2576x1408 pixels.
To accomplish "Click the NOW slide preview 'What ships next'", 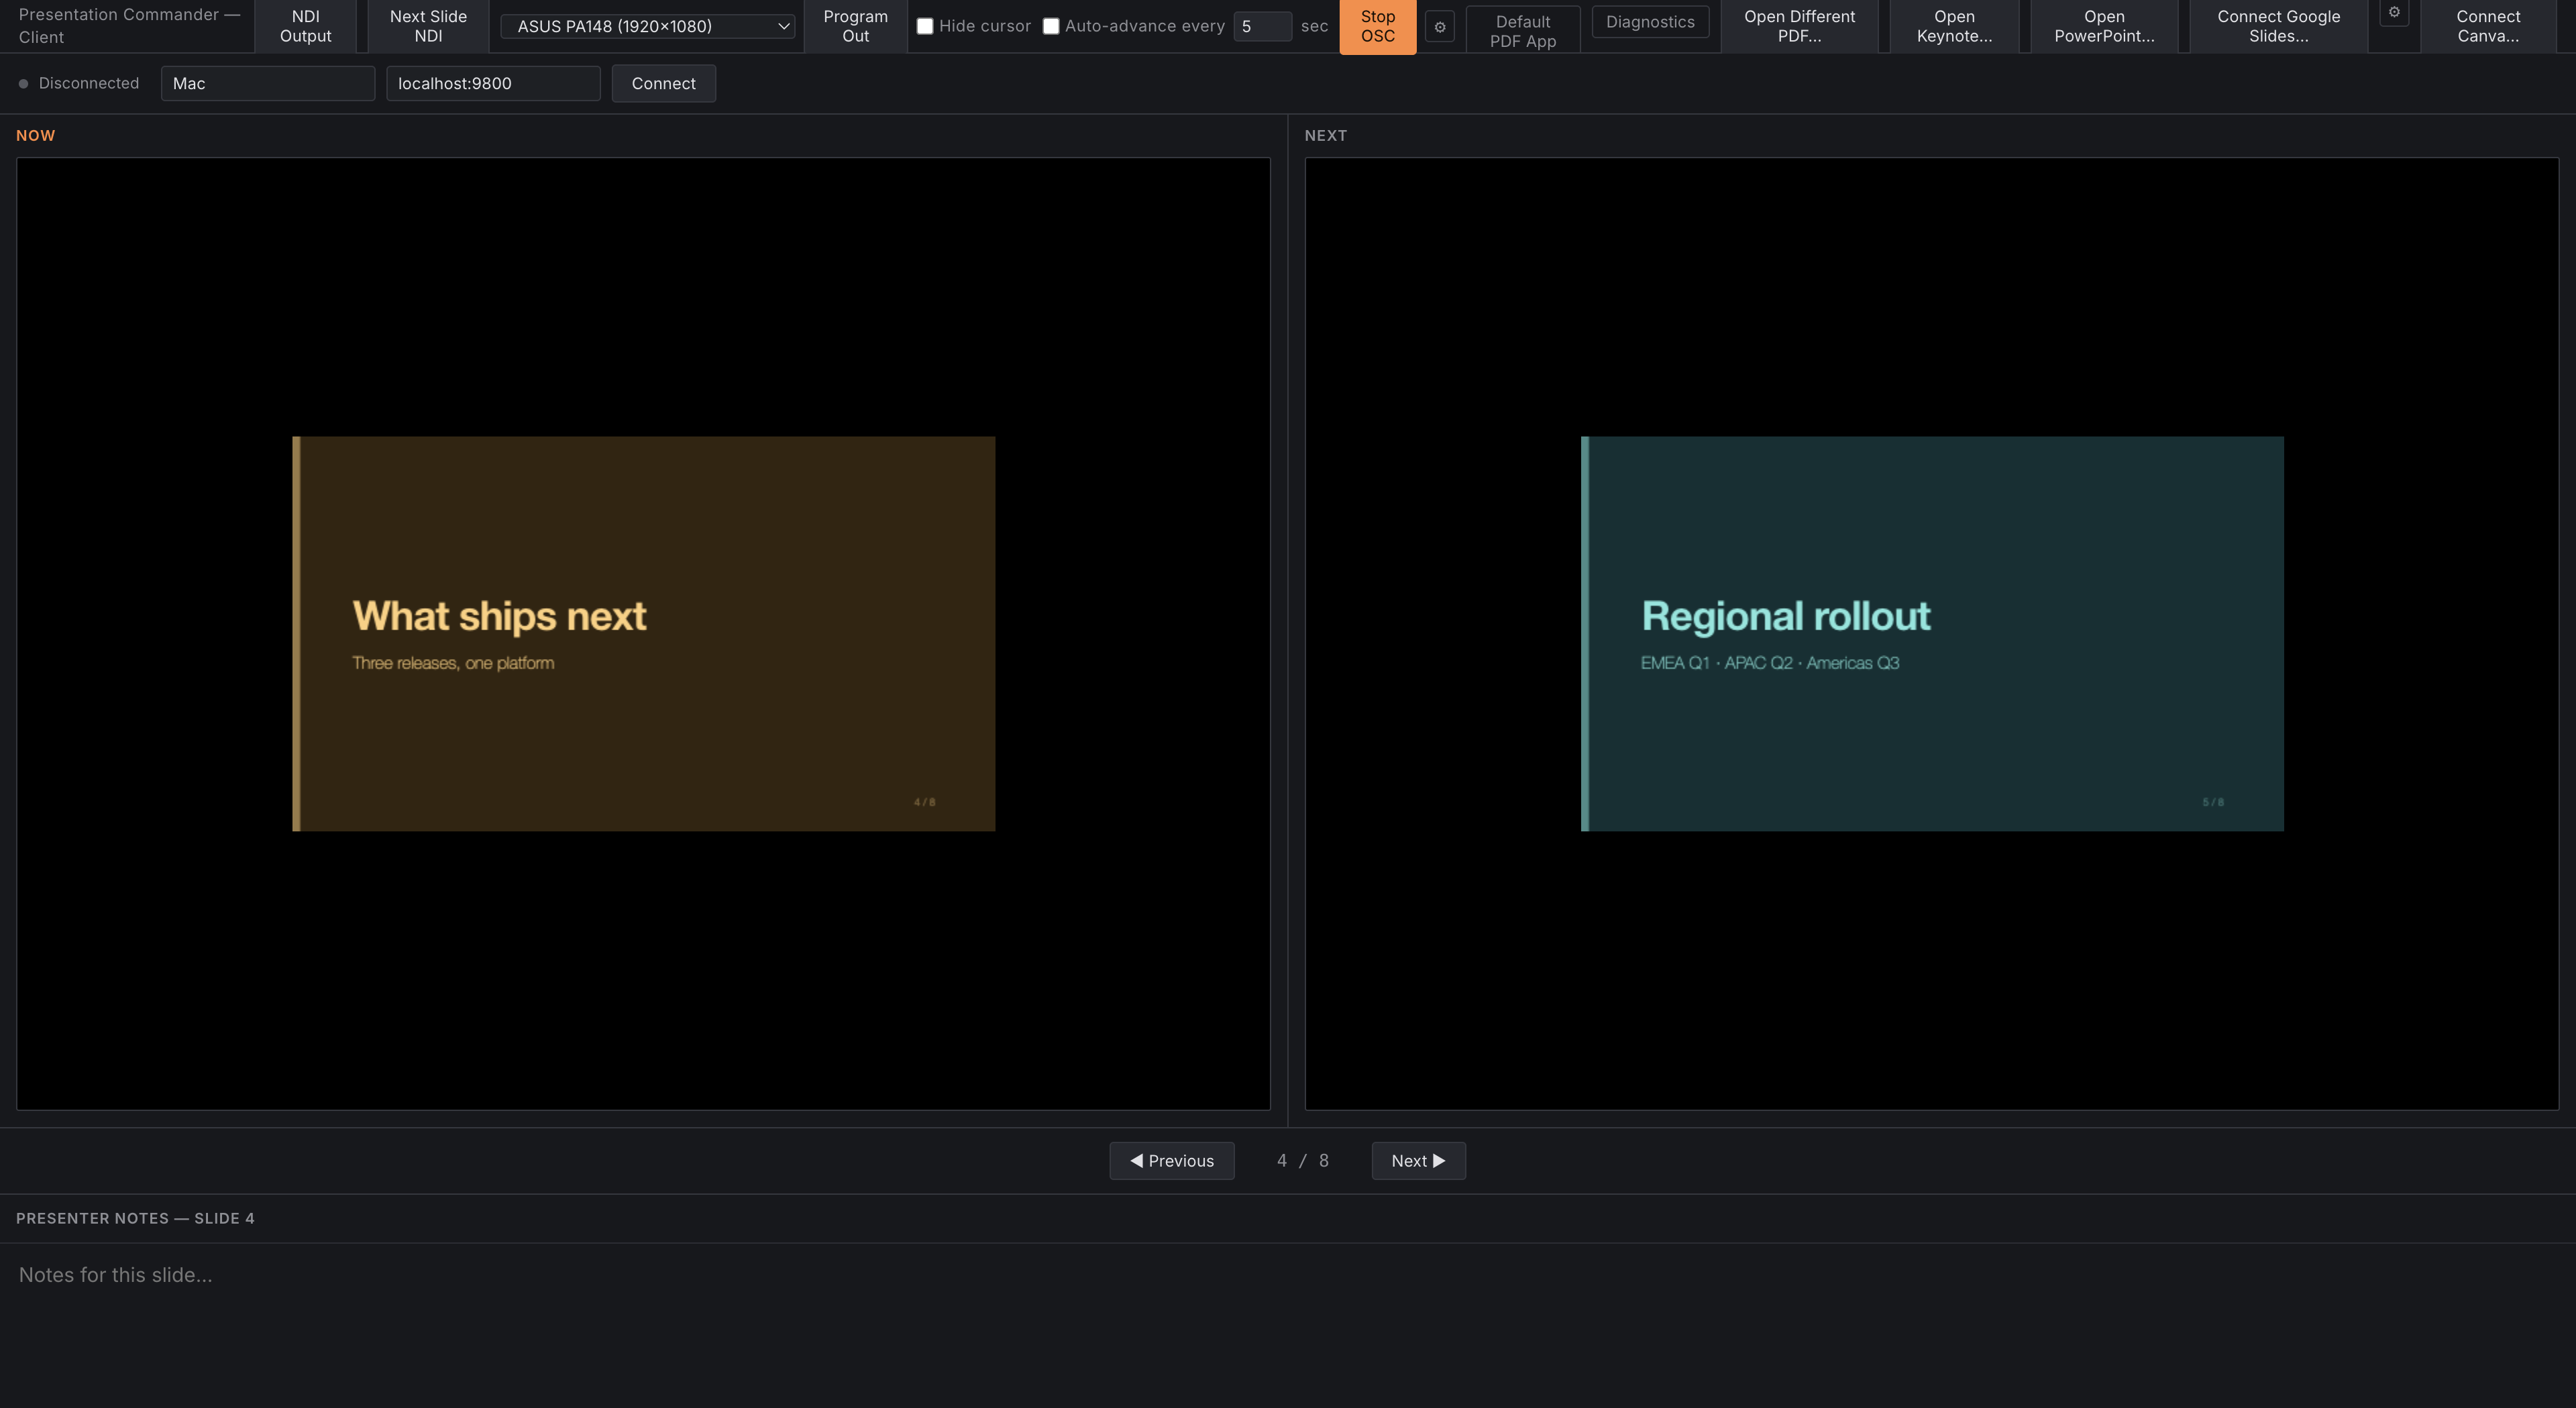I will coord(643,634).
